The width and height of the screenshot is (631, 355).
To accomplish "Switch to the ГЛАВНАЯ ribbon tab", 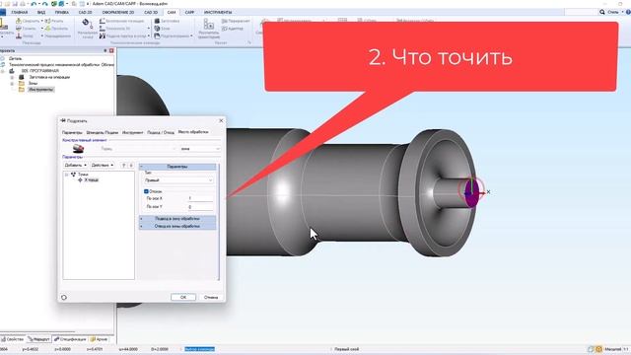I will (20, 13).
